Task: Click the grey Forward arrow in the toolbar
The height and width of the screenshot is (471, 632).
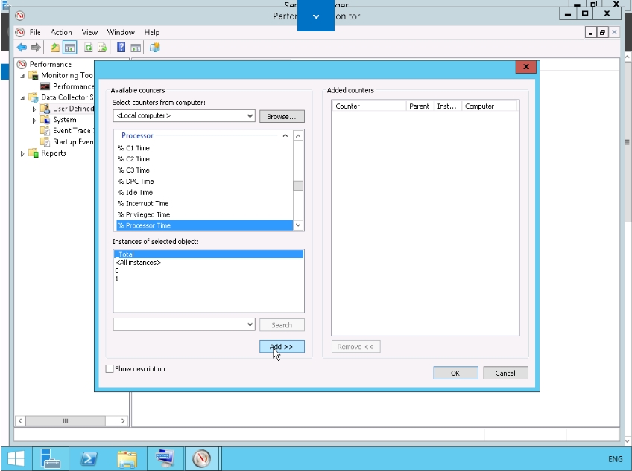Action: coord(36,48)
